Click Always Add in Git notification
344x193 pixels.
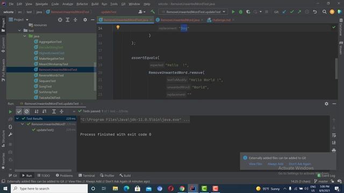point(276,164)
